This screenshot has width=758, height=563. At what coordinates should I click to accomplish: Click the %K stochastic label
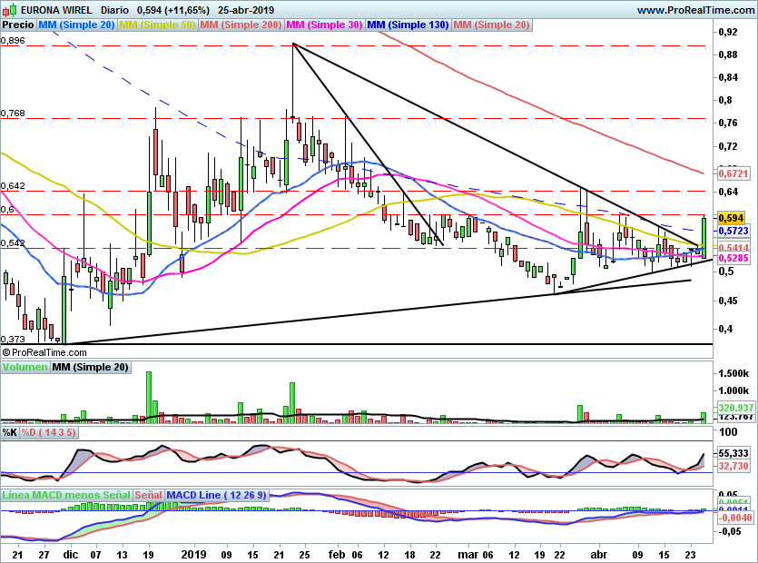point(10,432)
